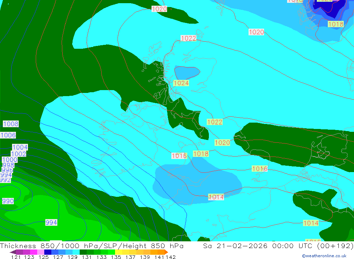The width and height of the screenshot is (354, 259).
Task: Click the legend value 125
Action: coord(43,257)
